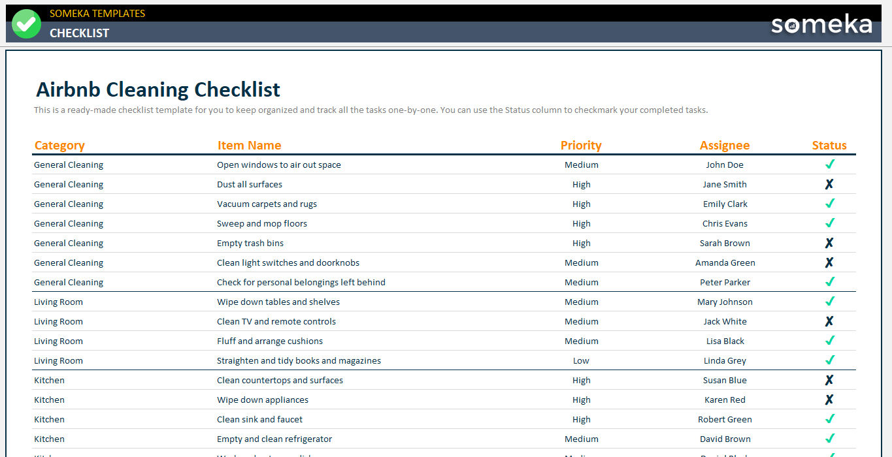The width and height of the screenshot is (892, 457).
Task: Select the SOMEKA TEMPLATES header text
Action: (x=97, y=13)
